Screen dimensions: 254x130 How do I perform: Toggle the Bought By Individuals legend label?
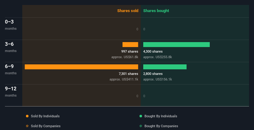[161, 116]
